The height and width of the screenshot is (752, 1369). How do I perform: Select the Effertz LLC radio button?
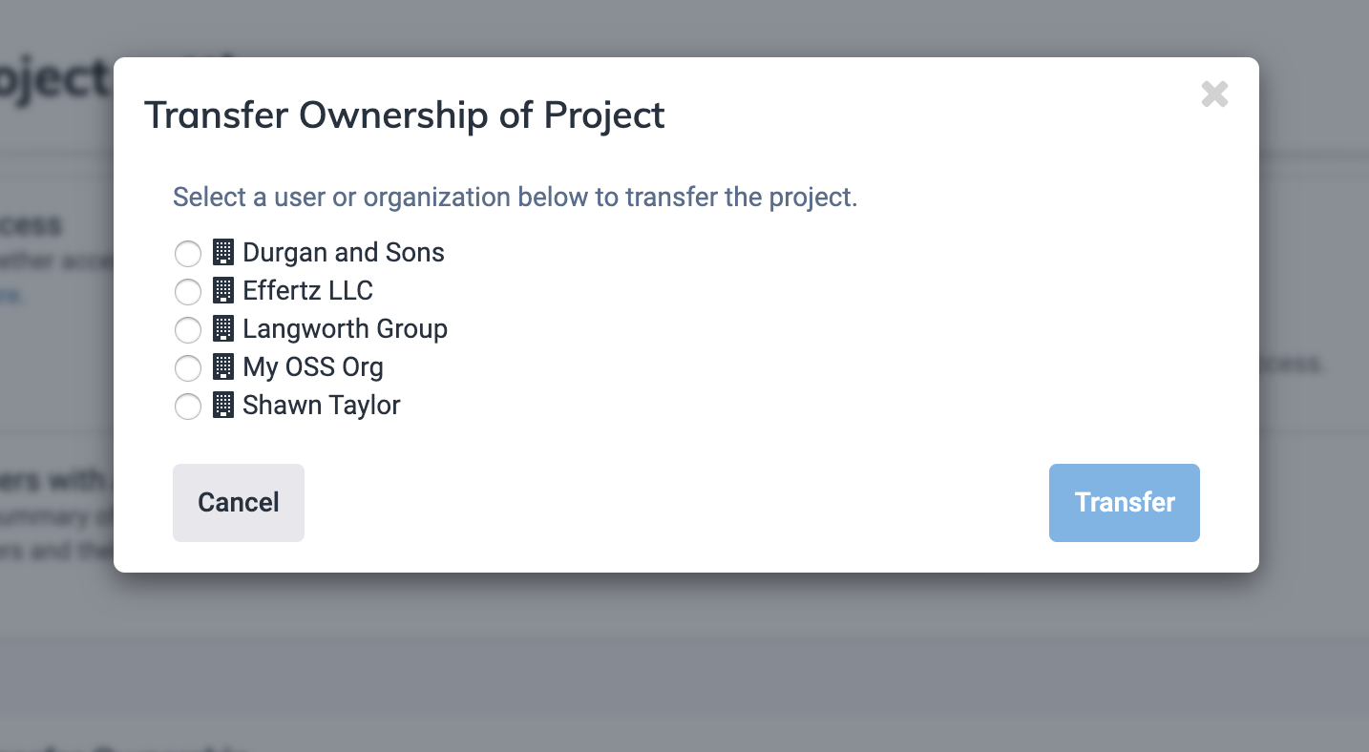click(188, 291)
